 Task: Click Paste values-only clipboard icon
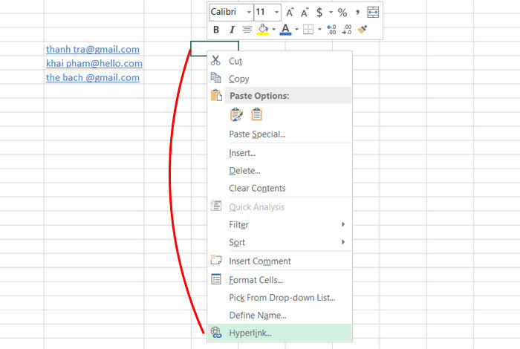pos(256,114)
